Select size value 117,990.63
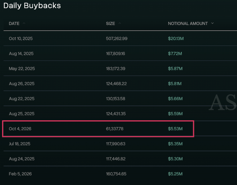The height and width of the screenshot is (185, 237). [x=116, y=144]
